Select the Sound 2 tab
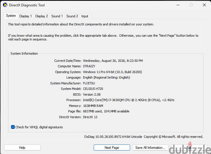The image size is (211, 154). [x=72, y=16]
